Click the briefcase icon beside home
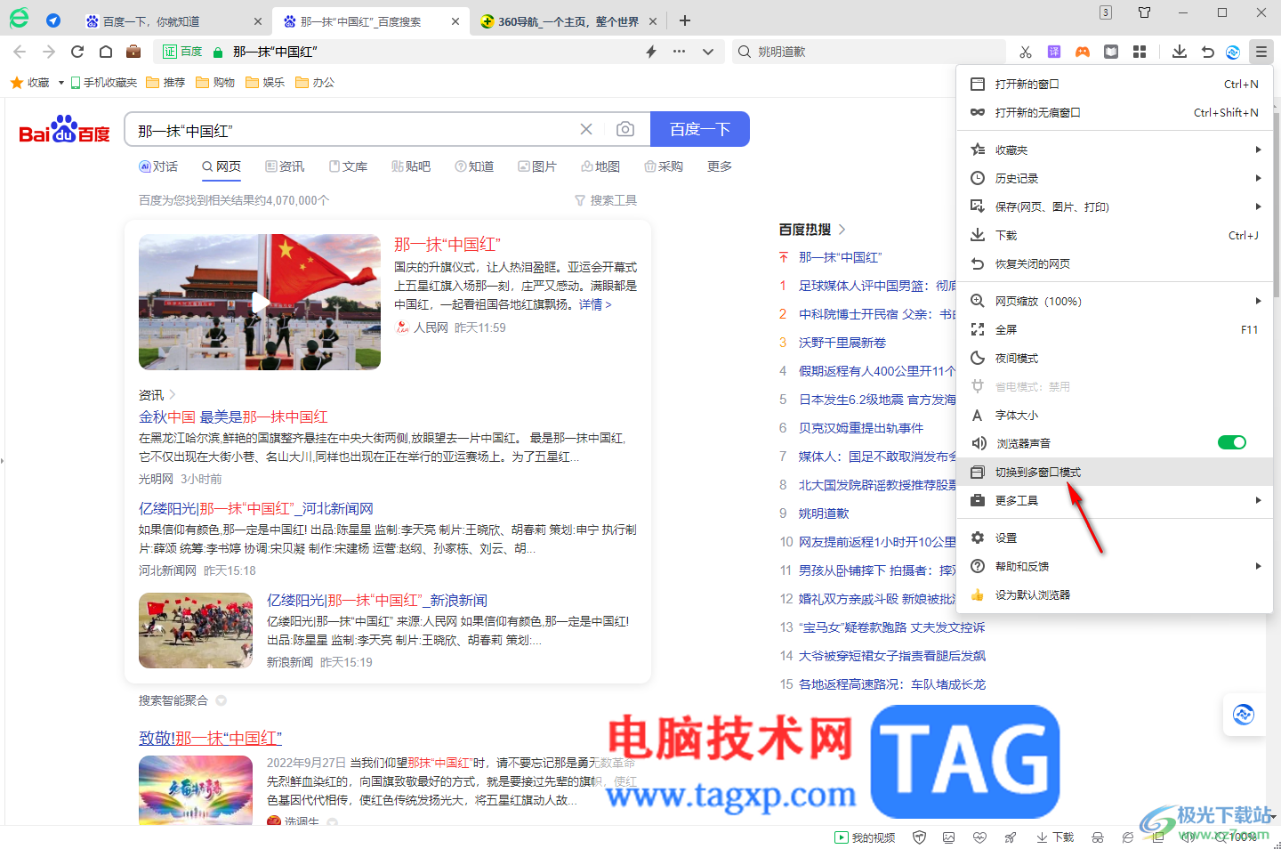Viewport: 1281px width, 849px height. click(x=133, y=52)
